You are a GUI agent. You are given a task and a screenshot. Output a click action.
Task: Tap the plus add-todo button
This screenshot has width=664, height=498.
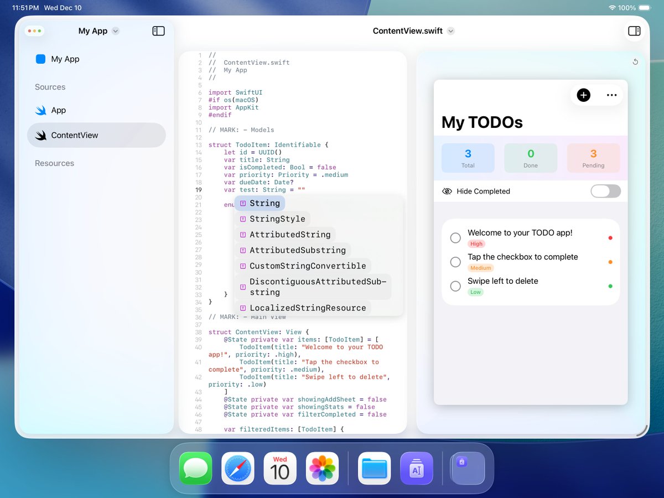(583, 95)
